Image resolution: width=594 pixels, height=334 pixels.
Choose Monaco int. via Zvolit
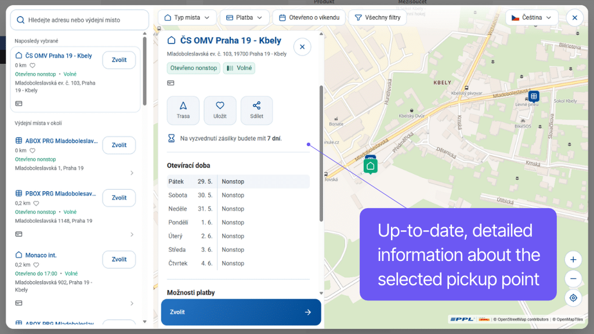pos(119,259)
